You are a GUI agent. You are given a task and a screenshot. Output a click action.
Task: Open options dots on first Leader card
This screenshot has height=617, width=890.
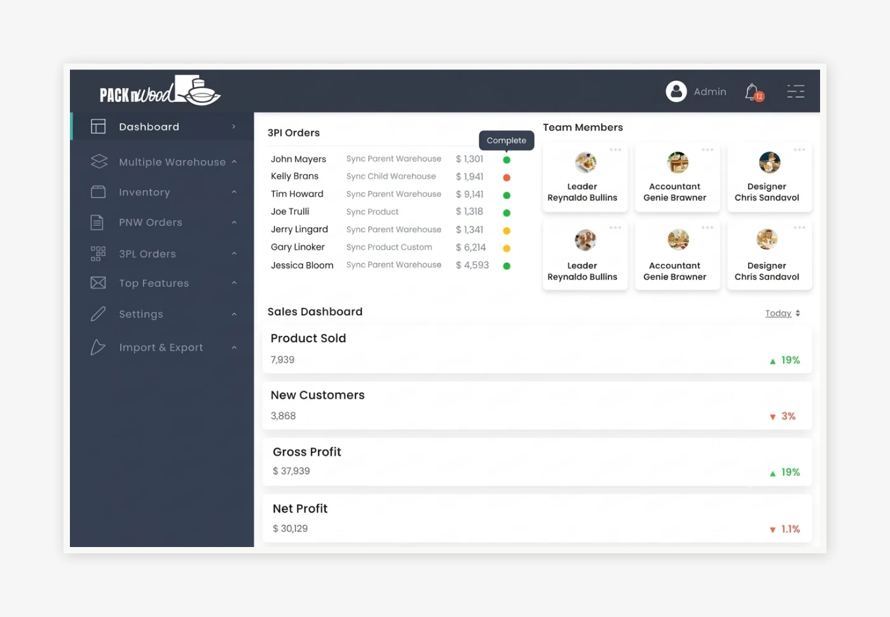tap(615, 149)
